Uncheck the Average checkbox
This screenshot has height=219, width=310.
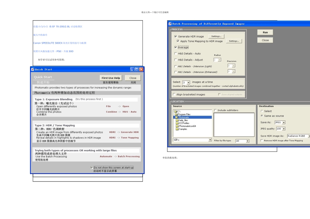(176, 47)
